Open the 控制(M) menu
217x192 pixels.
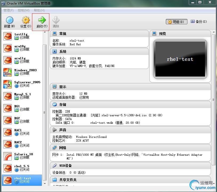23,10
